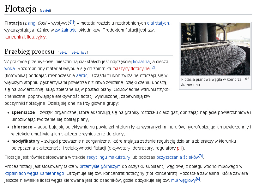Open the red koncentrat flotacyjny link
The height and width of the screenshot is (184, 259).
click(25, 37)
